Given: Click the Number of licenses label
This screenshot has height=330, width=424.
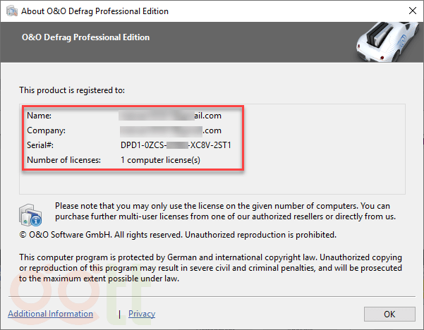Looking at the screenshot, I should [x=63, y=160].
